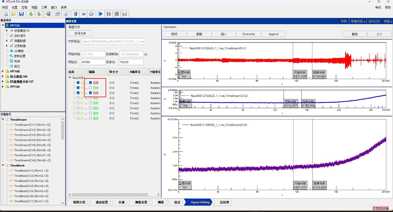Click the Overwrite operation button
The image size is (393, 212).
point(248,34)
